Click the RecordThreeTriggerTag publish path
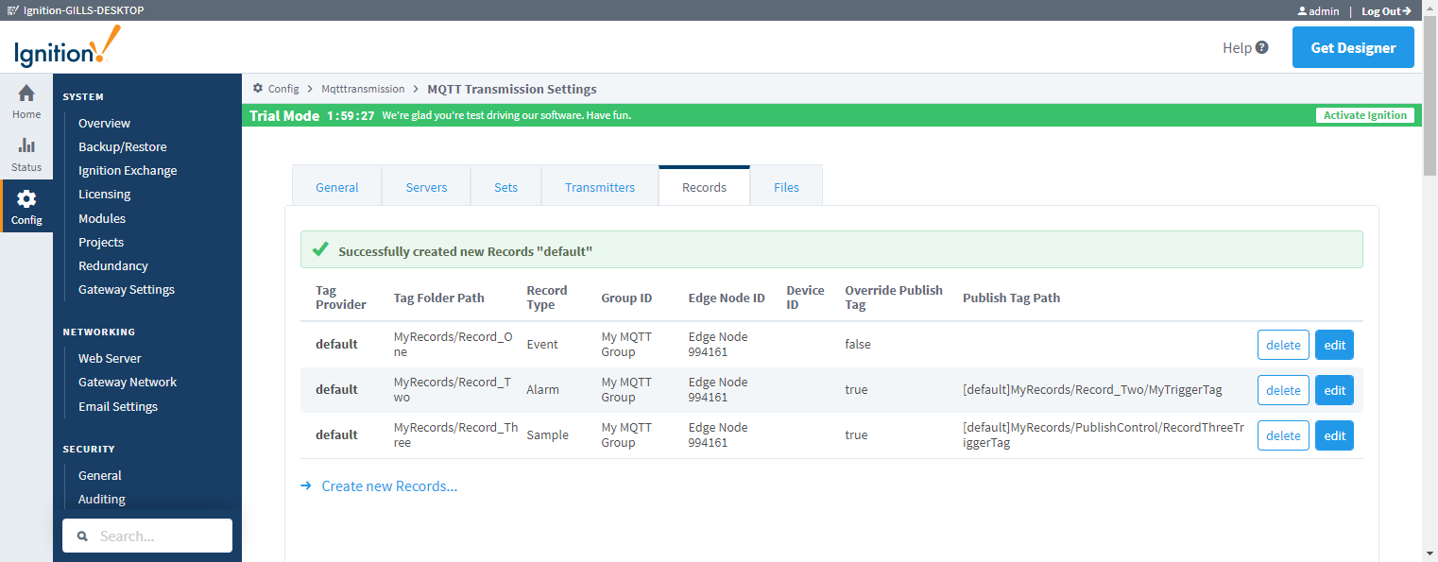This screenshot has height=562, width=1438. click(1104, 434)
